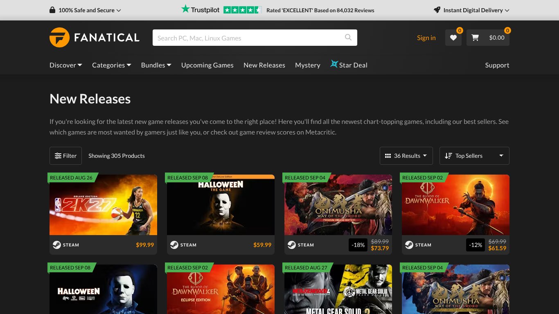
Task: Click the Filter sliders icon
Action: pyautogui.click(x=58, y=156)
